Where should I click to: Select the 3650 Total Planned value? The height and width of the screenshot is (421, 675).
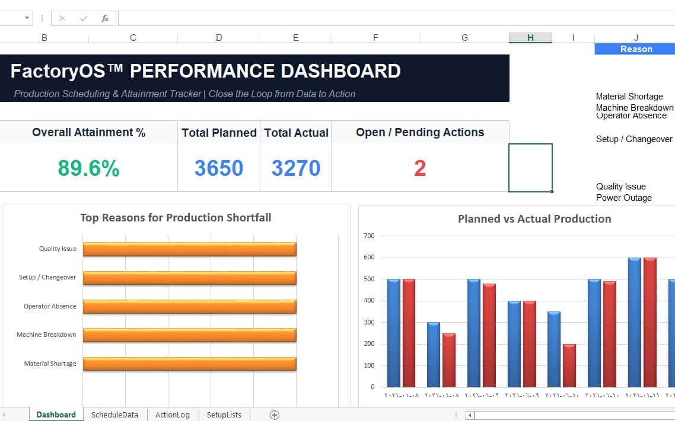point(219,168)
